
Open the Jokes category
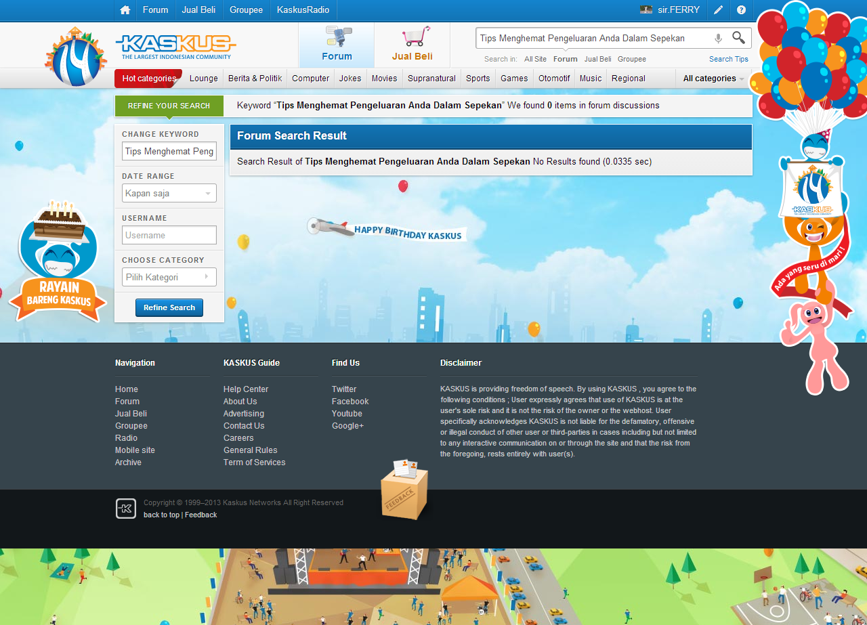(350, 79)
